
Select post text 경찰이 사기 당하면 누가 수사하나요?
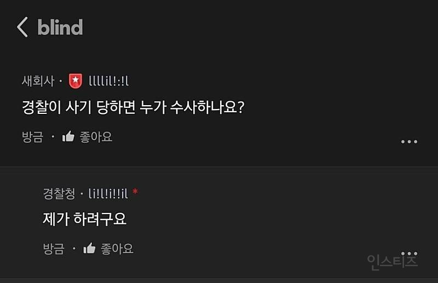pos(133,107)
